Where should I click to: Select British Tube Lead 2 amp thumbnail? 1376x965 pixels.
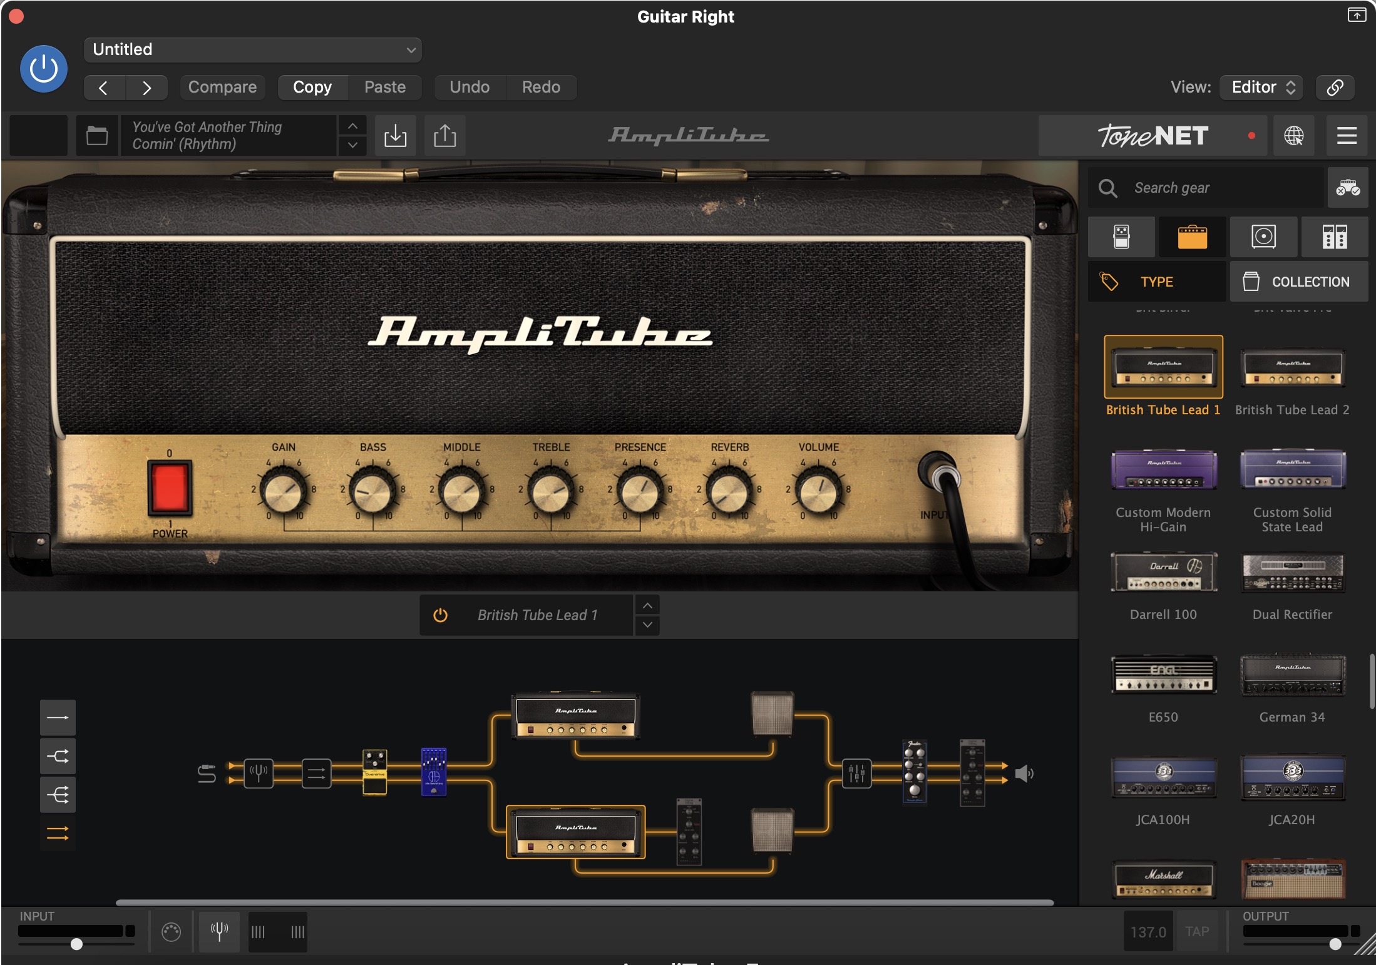coord(1293,367)
